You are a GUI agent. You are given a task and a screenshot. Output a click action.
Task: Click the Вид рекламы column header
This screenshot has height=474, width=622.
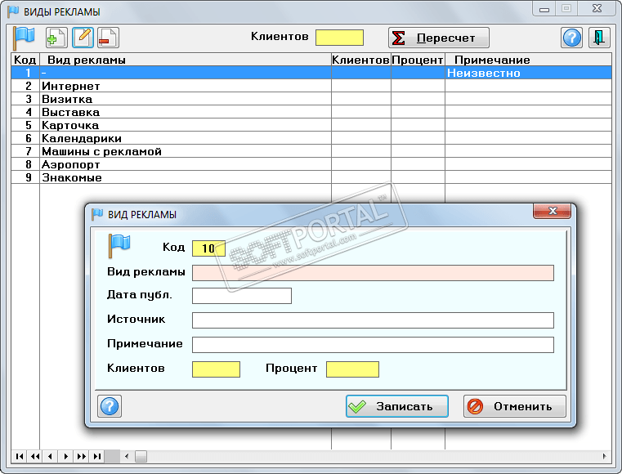tap(186, 60)
